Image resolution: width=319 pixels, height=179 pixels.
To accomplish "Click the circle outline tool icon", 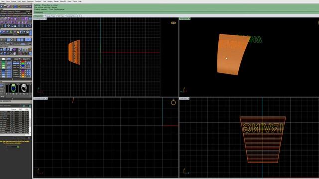I will 30,26.
